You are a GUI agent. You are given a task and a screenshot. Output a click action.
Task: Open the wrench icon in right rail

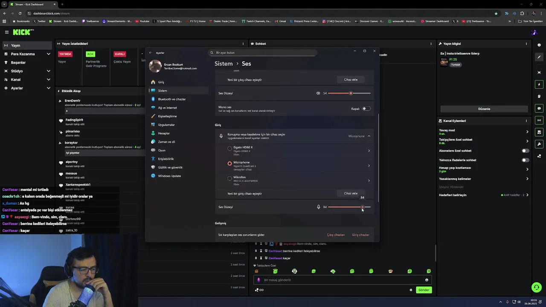pyautogui.click(x=539, y=144)
